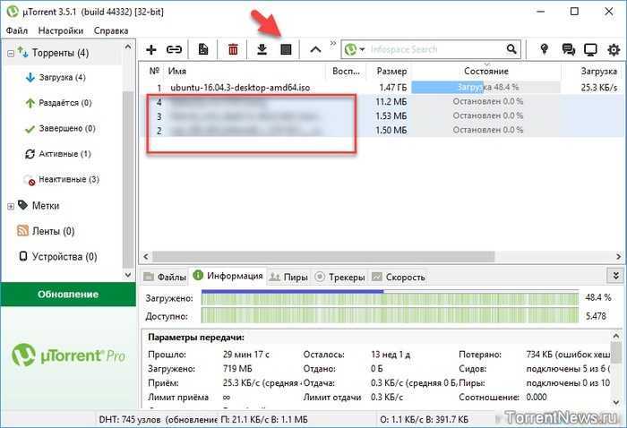Click Add Torrent from URL link icon

[x=174, y=49]
